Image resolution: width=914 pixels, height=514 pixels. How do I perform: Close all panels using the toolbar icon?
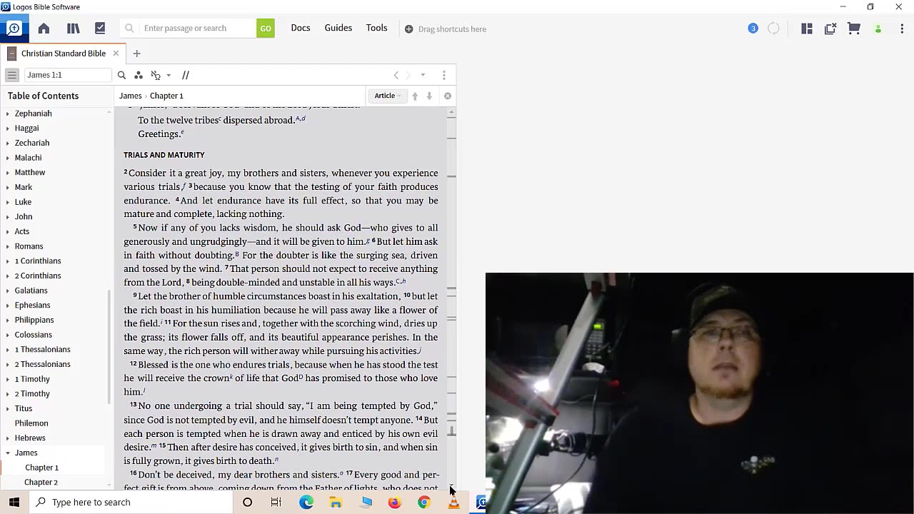tap(830, 29)
